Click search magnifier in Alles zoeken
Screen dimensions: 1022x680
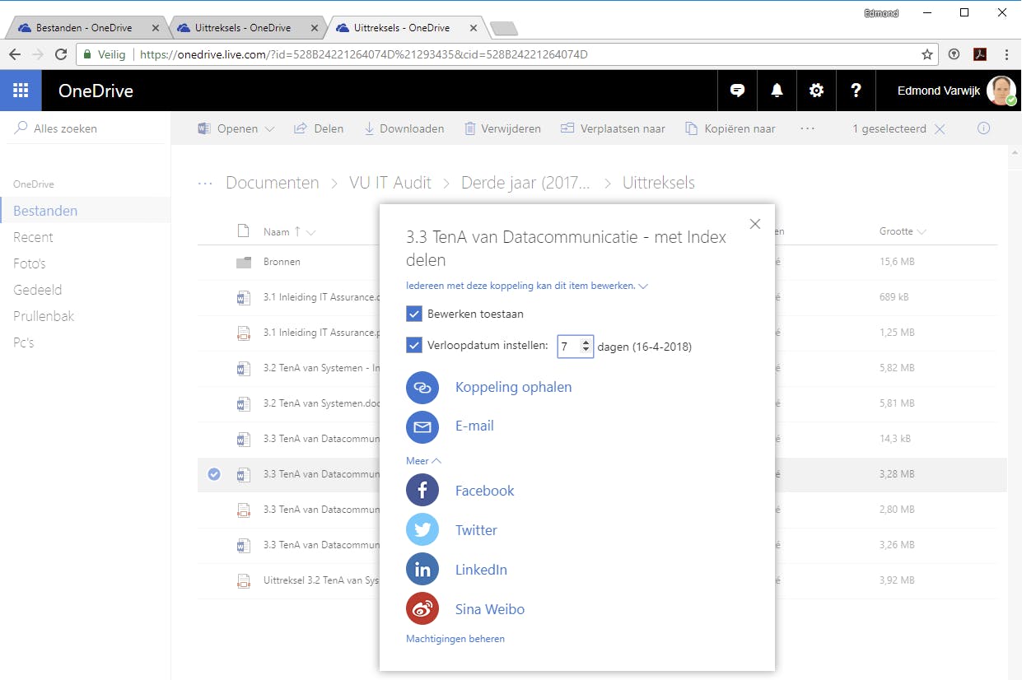click(x=21, y=128)
